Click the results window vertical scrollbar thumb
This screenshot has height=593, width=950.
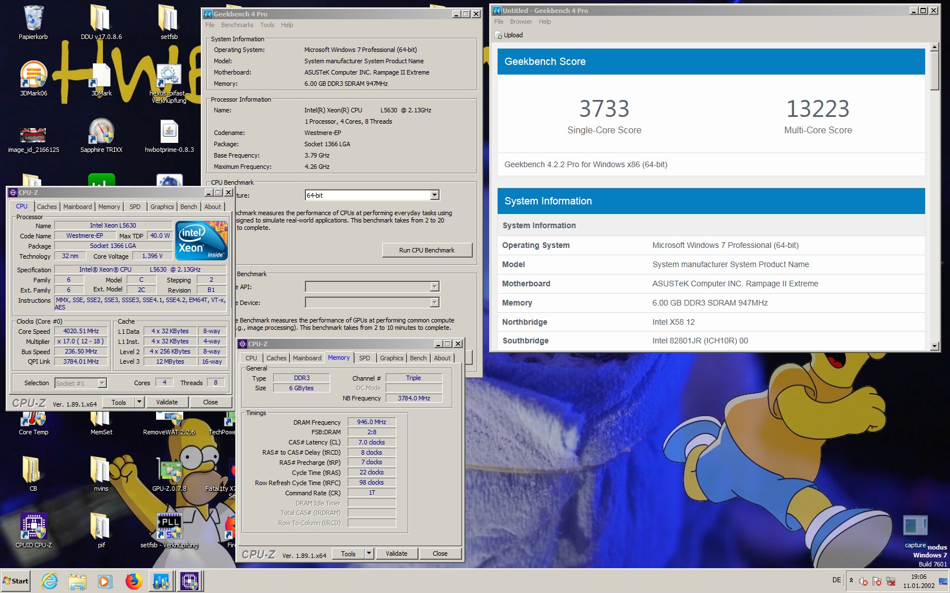(935, 71)
